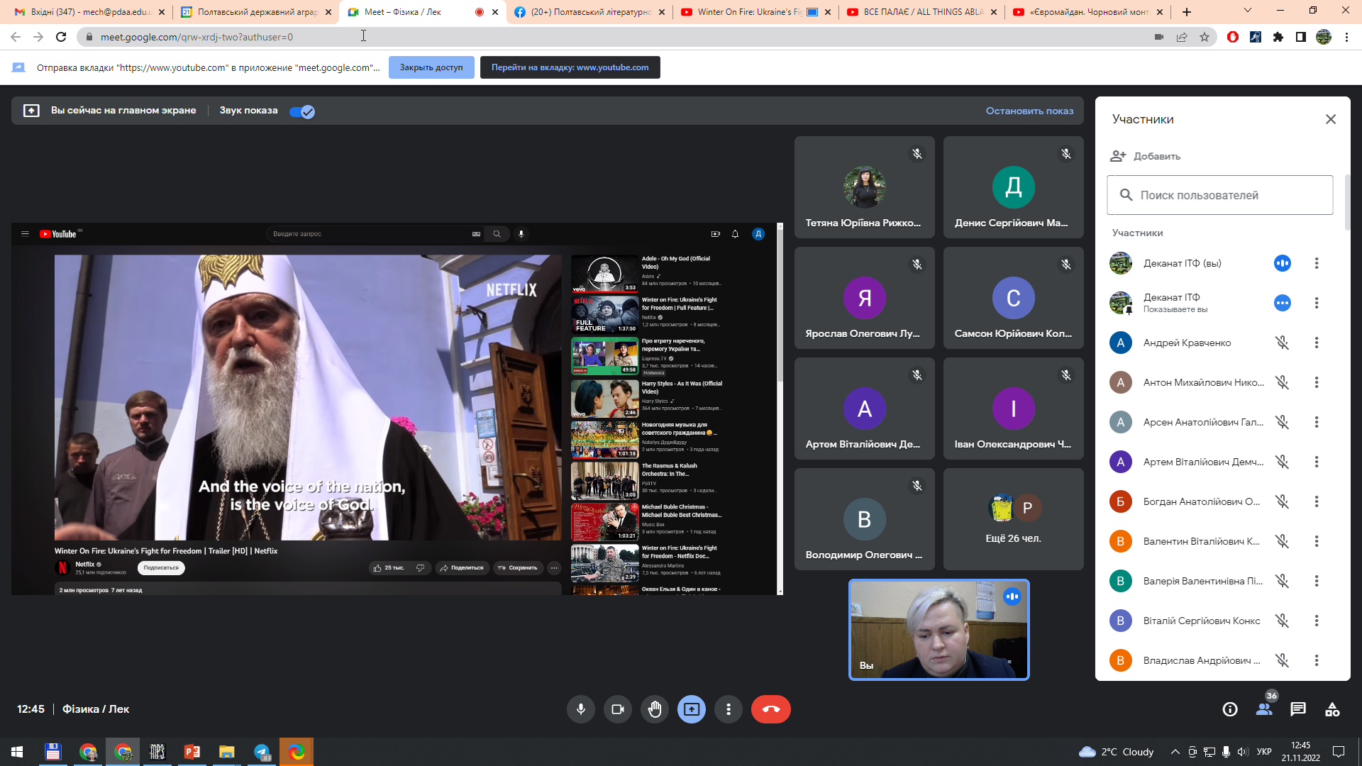The image size is (1362, 766).
Task: Open options menu for Деканат ІТФ presentation
Action: point(1317,303)
